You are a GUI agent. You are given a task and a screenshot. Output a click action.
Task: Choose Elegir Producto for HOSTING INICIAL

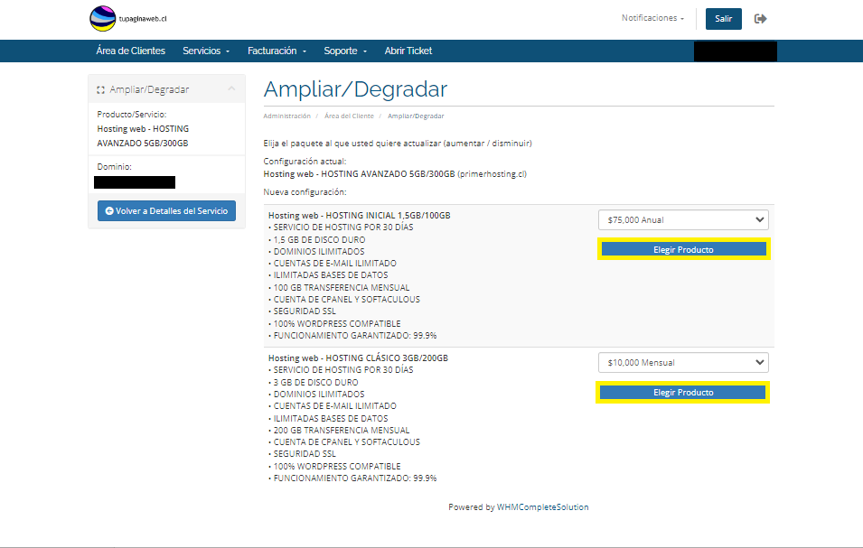point(683,249)
